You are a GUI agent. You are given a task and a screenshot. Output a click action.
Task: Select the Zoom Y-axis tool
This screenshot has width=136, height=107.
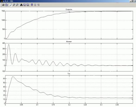pyautogui.click(x=17, y=5)
